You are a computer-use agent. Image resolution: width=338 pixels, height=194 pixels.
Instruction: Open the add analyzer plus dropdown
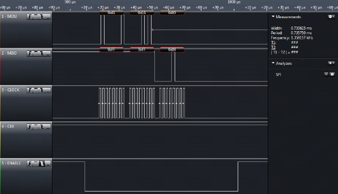click(331, 63)
